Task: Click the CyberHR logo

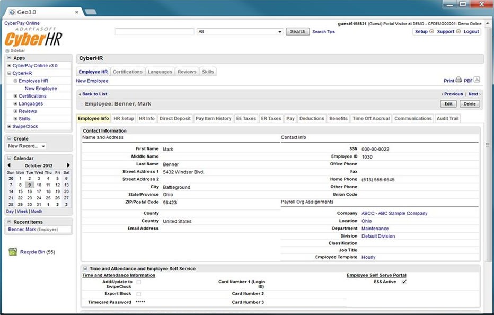Action: (33, 38)
